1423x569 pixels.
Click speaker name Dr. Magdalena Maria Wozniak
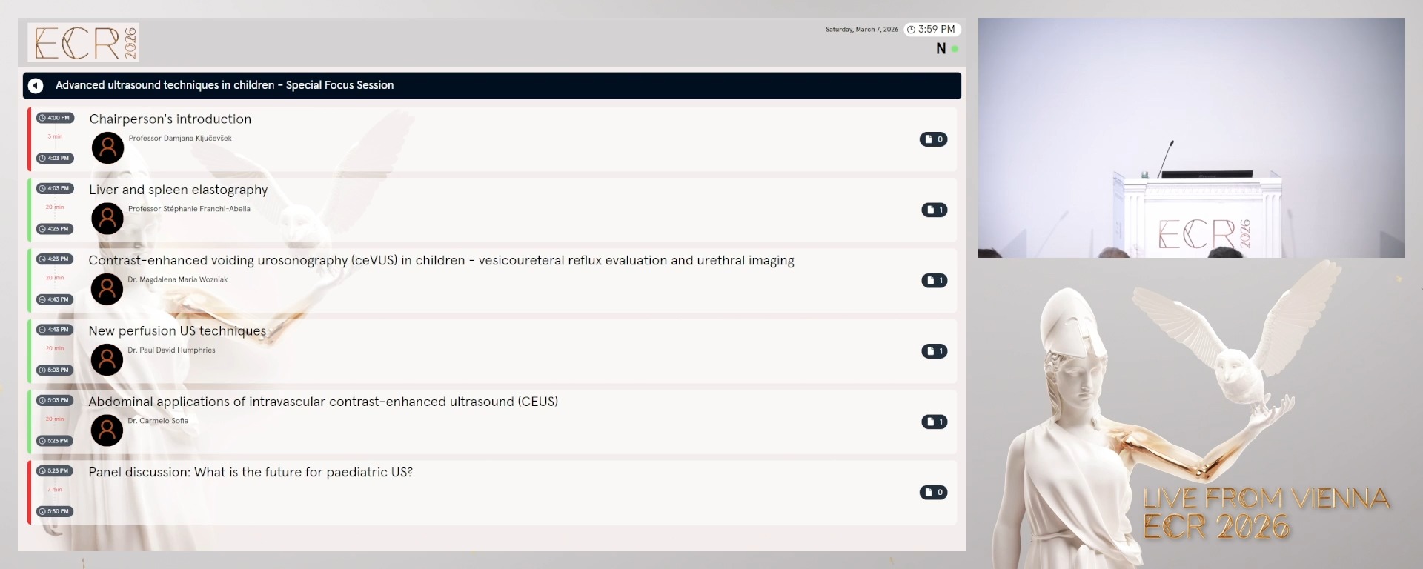pyautogui.click(x=177, y=280)
